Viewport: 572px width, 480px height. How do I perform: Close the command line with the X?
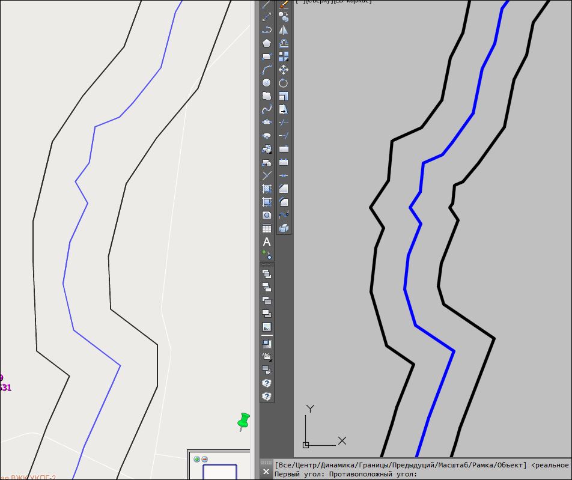(x=266, y=472)
